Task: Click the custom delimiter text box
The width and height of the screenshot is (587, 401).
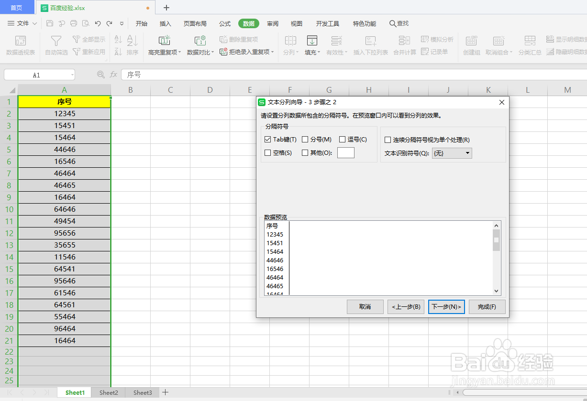Action: coord(346,153)
